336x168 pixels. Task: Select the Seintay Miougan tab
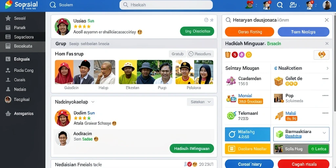coord(242,68)
